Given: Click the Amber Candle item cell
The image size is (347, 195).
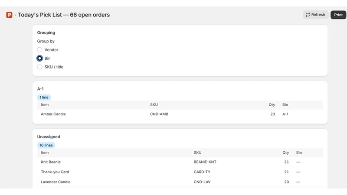Looking at the screenshot, I should pyautogui.click(x=53, y=114).
